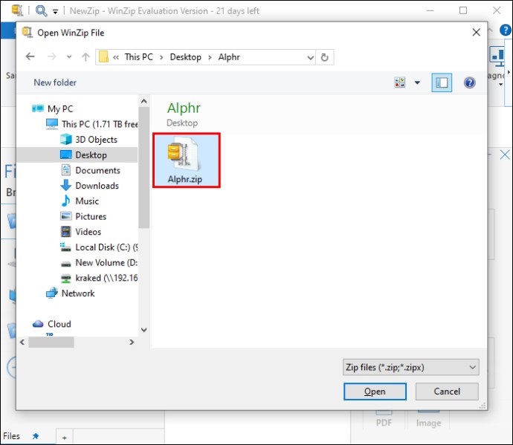Click the Files tab in WinZip
The image size is (513, 445).
pos(11,436)
